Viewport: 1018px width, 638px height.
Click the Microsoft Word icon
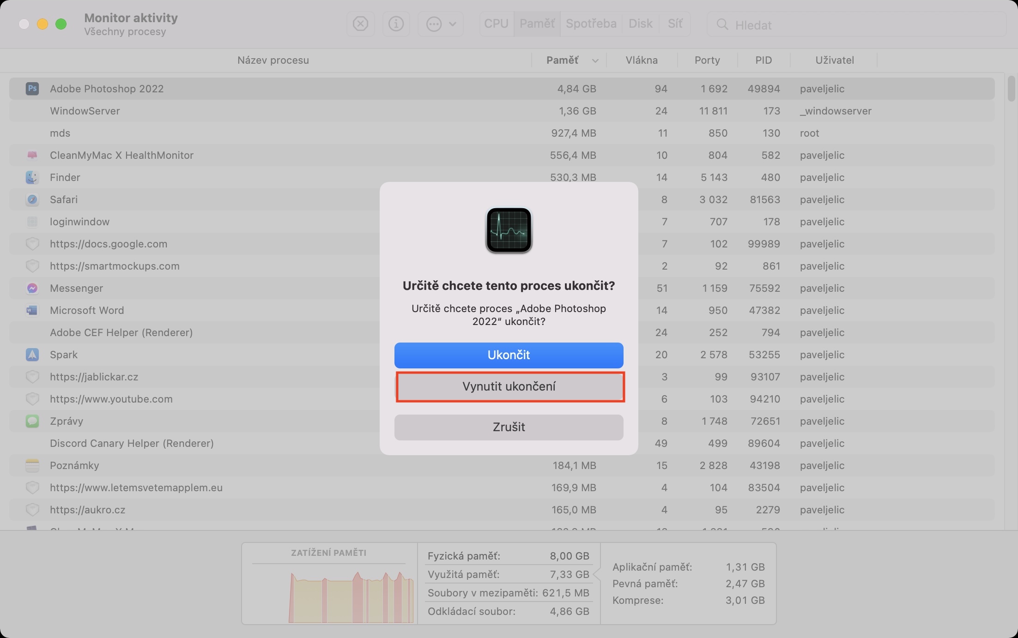point(32,310)
